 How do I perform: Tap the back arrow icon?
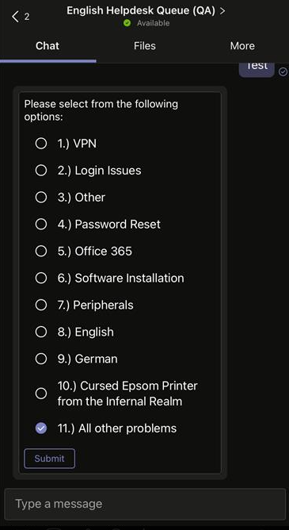[x=15, y=16]
